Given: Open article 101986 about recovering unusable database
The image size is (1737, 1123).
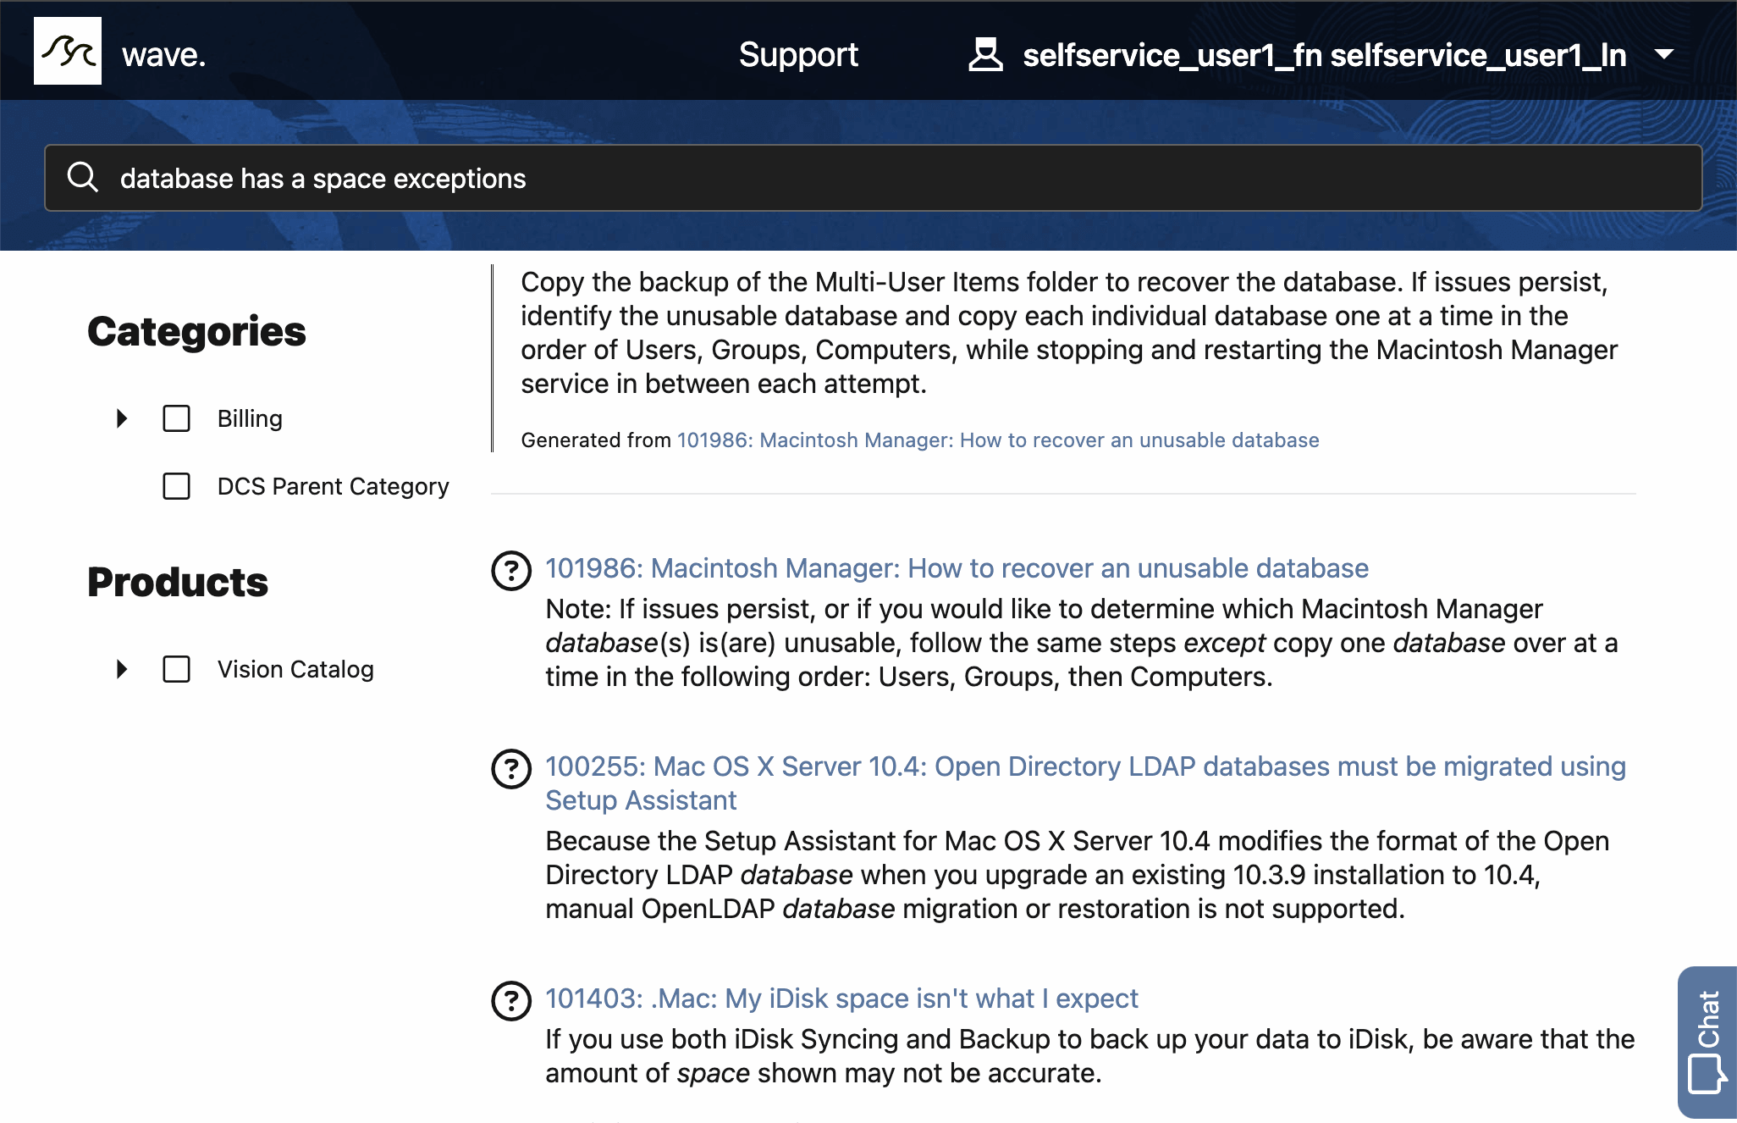Looking at the screenshot, I should (x=957, y=568).
